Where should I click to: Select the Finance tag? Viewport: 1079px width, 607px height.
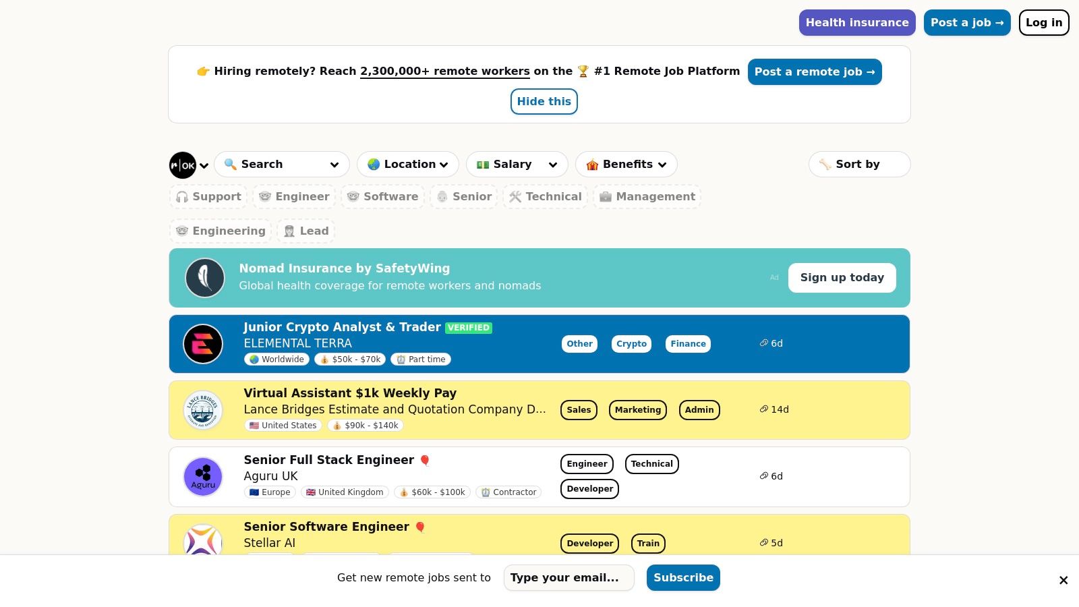point(688,344)
